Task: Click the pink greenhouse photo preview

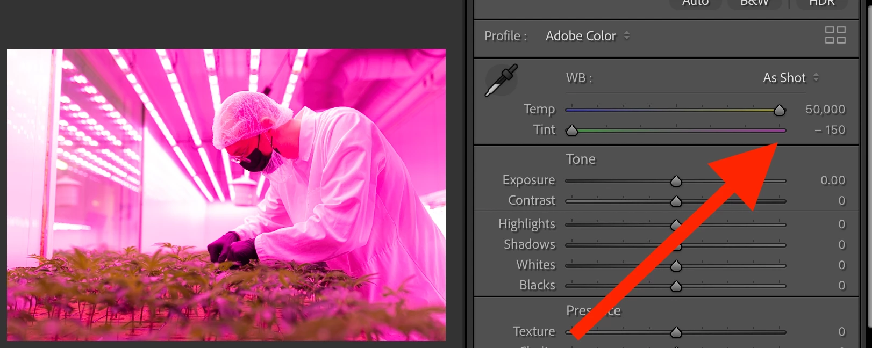Action: pos(226,195)
